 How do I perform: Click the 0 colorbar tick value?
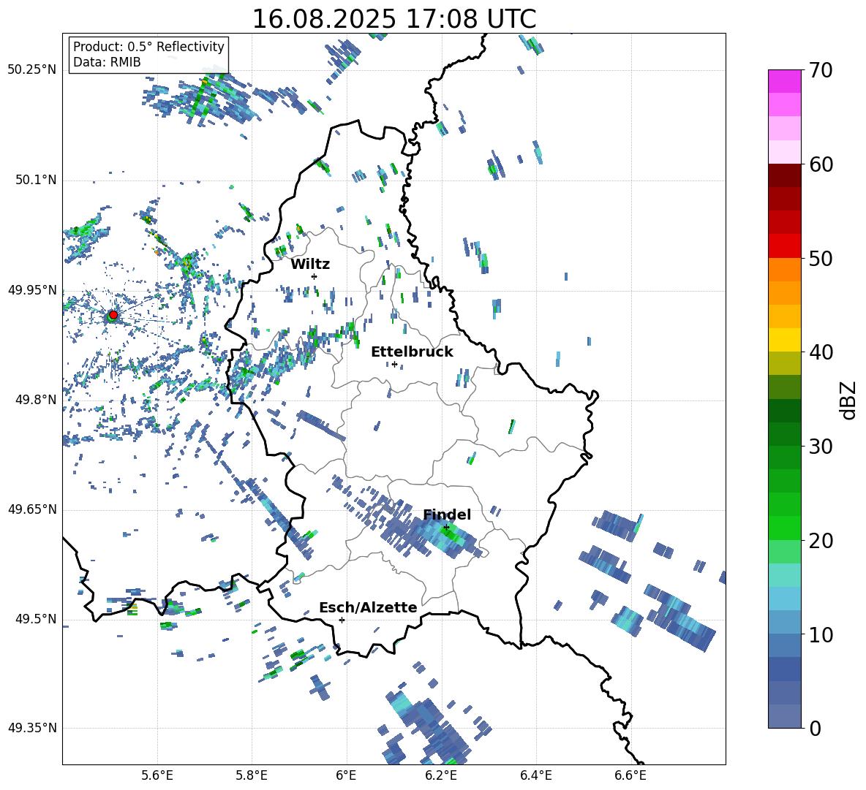[x=815, y=729]
